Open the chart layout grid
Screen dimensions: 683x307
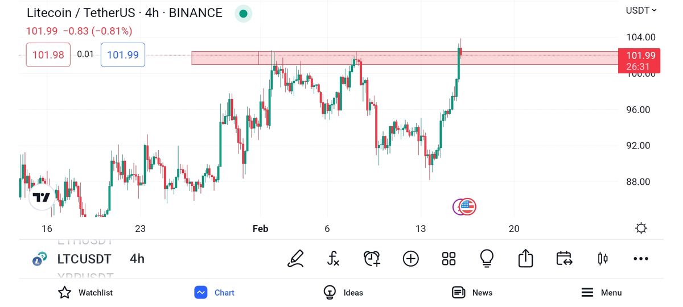point(449,259)
